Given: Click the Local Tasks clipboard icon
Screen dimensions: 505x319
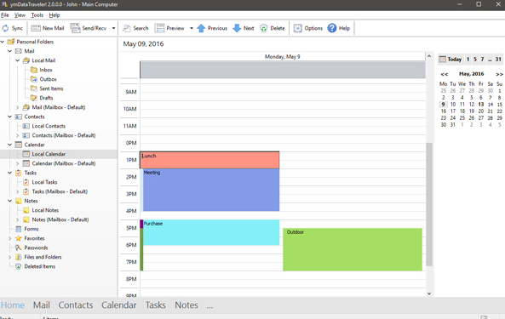Looking at the screenshot, I should coord(26,182).
